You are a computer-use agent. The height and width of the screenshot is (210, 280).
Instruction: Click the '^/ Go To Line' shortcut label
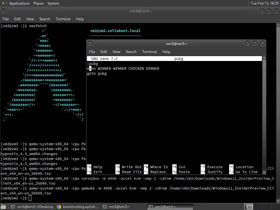(x=243, y=172)
